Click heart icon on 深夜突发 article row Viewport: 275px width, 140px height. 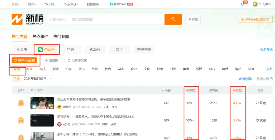[257, 120]
